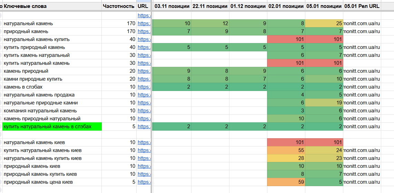
Task: Select the '01.12 позиции' header cell
Action: pyautogui.click(x=248, y=6)
